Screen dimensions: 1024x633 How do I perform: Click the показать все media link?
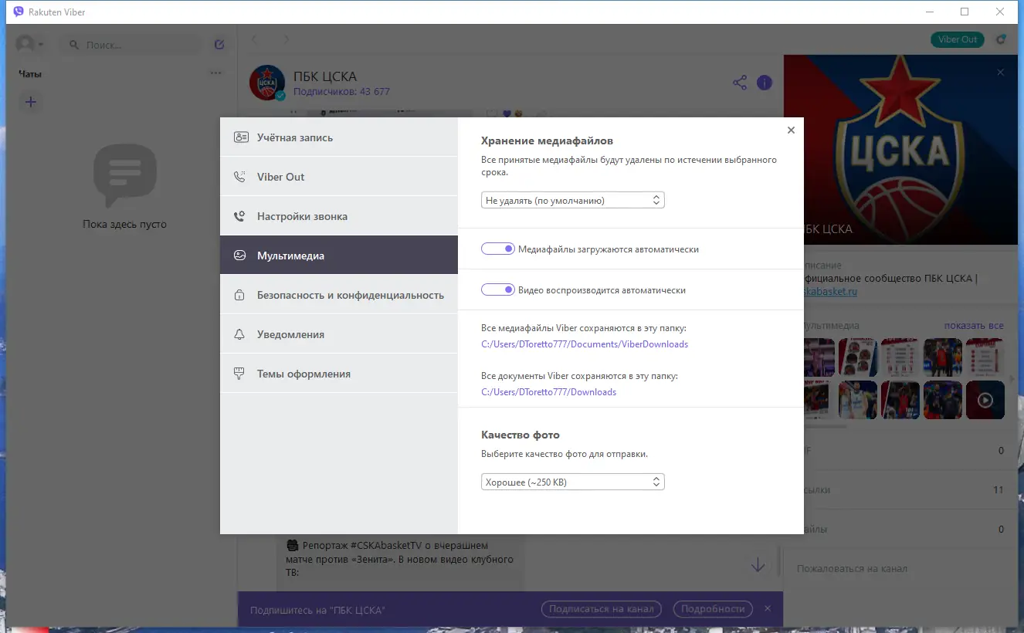[974, 326]
